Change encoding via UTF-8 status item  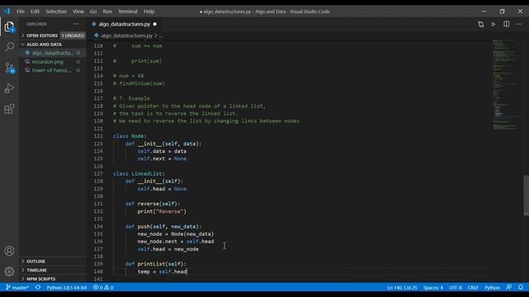[x=455, y=288]
